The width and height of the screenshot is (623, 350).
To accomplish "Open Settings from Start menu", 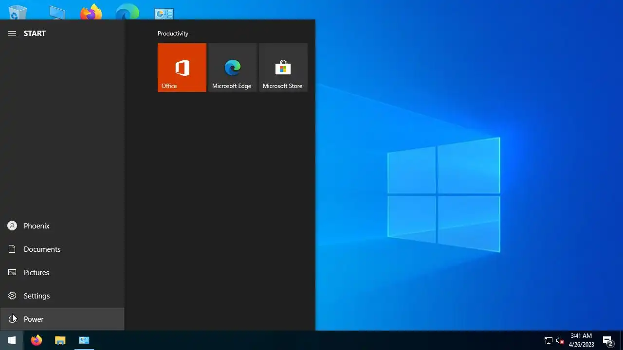I will 62,296.
